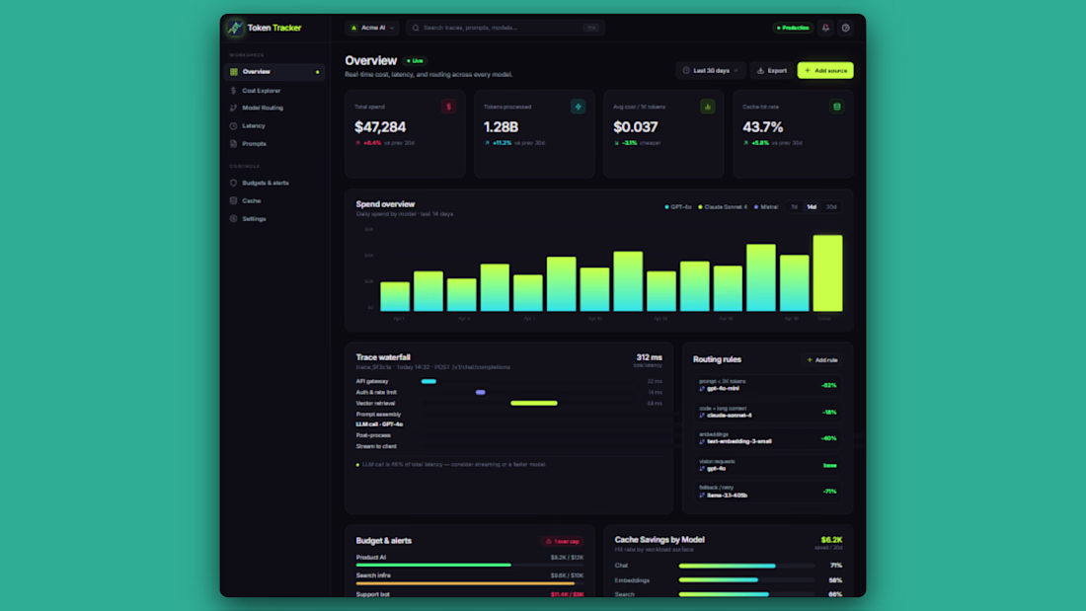Open the Last 30 days range dropdown
1086x611 pixels.
(711, 70)
